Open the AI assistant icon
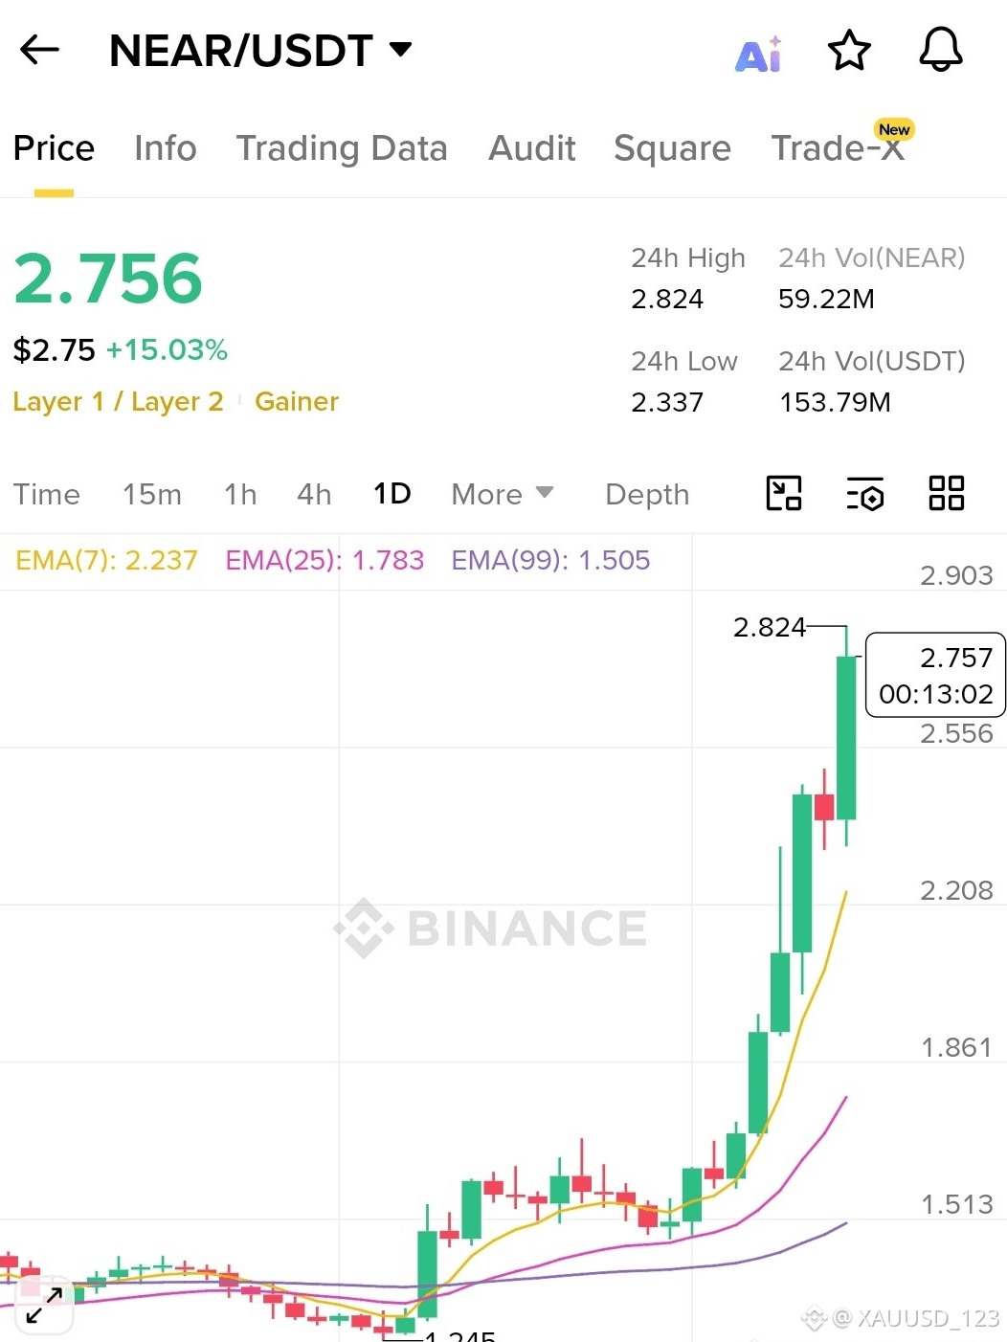Screen dimensions: 1007x1342 pyautogui.click(x=758, y=54)
